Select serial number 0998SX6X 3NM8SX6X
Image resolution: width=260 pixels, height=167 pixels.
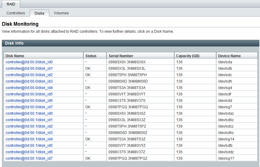[x=127, y=62]
